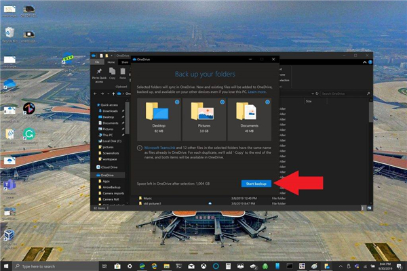Select iCloud Drive in navigation pane
Image resolution: width=407 pixels, height=271 pixels.
click(x=110, y=166)
